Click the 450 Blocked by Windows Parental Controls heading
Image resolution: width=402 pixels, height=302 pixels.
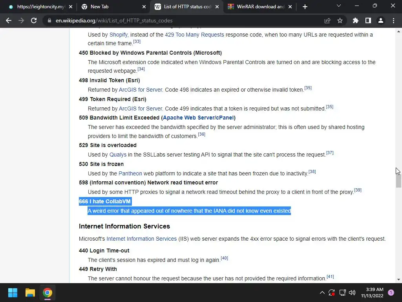(x=150, y=53)
